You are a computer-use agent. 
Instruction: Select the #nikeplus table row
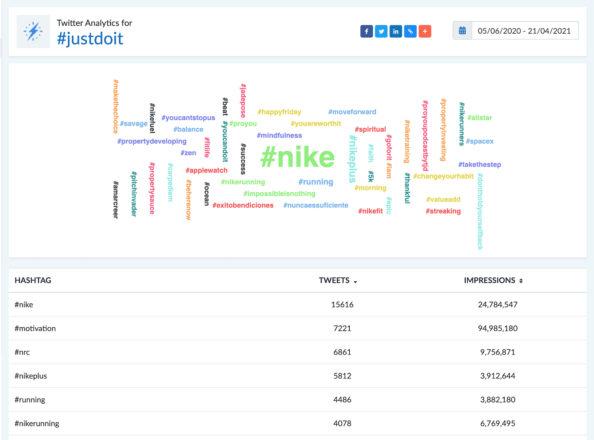coord(297,376)
